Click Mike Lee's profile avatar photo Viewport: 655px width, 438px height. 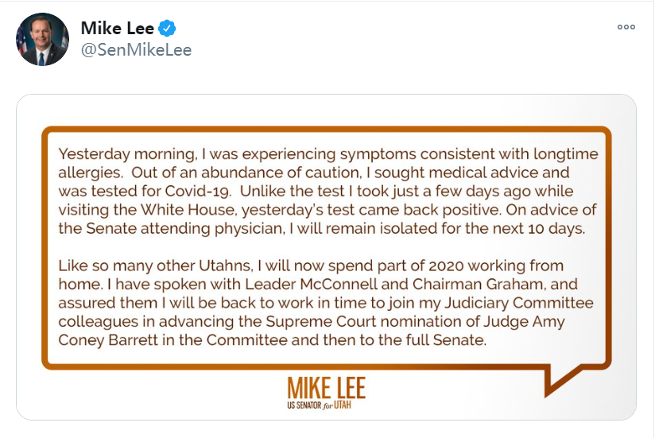coord(42,39)
